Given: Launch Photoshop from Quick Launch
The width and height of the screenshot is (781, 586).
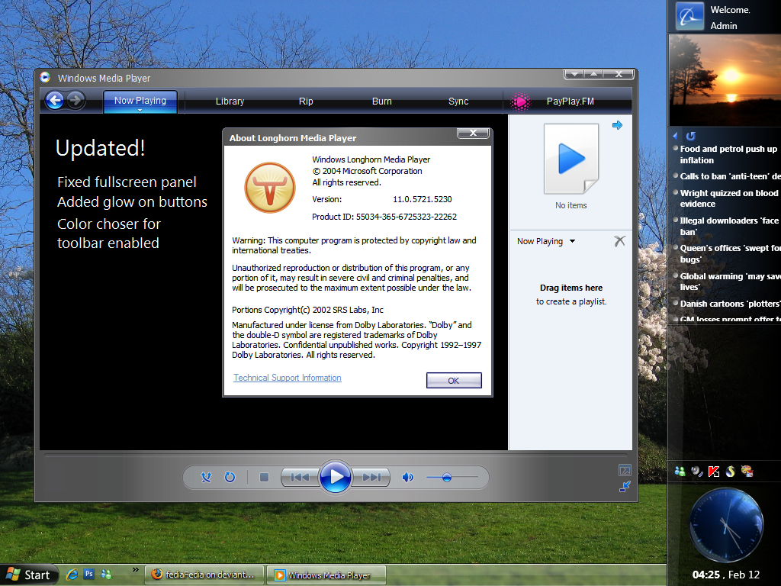Looking at the screenshot, I should click(x=89, y=574).
